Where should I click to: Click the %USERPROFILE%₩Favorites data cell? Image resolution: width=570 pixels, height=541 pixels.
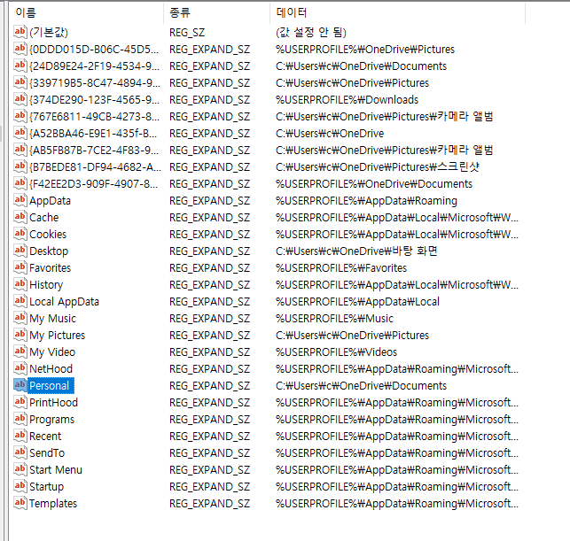[x=341, y=268]
